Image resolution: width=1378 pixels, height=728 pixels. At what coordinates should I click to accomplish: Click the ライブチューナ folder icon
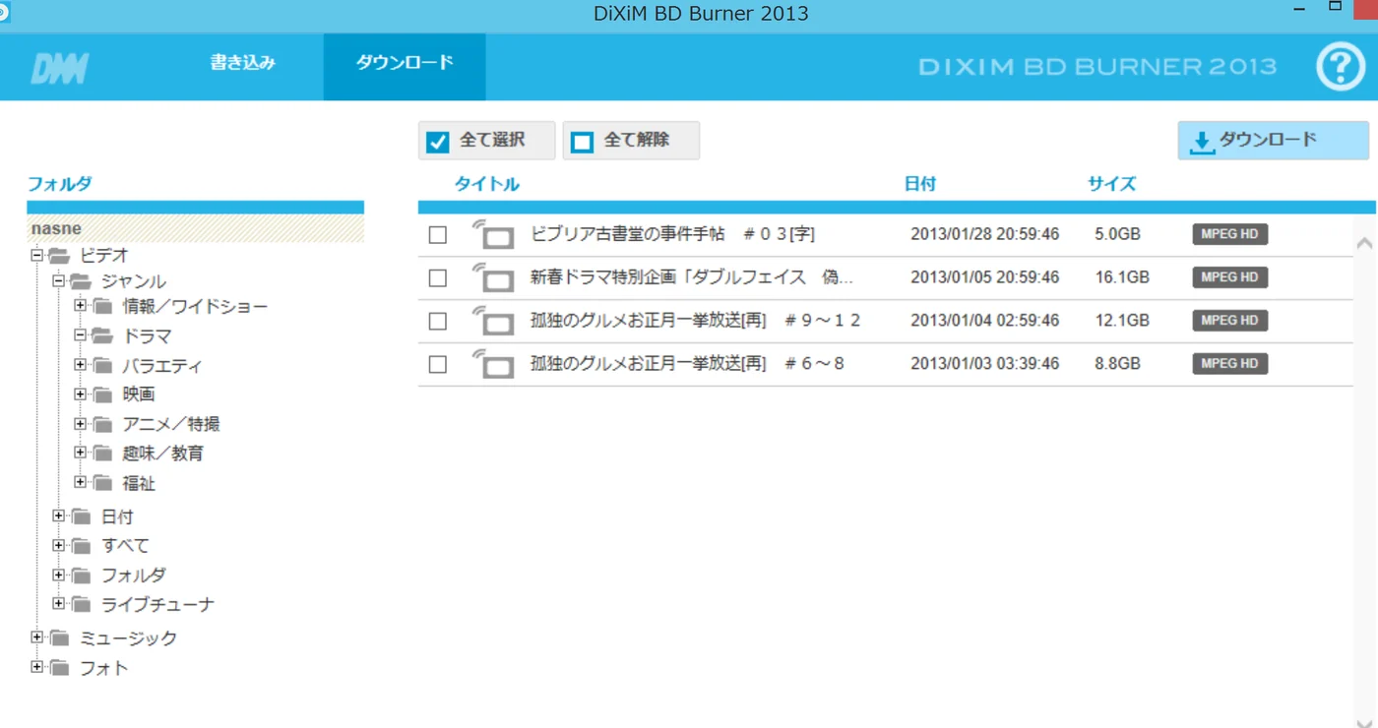[x=82, y=604]
